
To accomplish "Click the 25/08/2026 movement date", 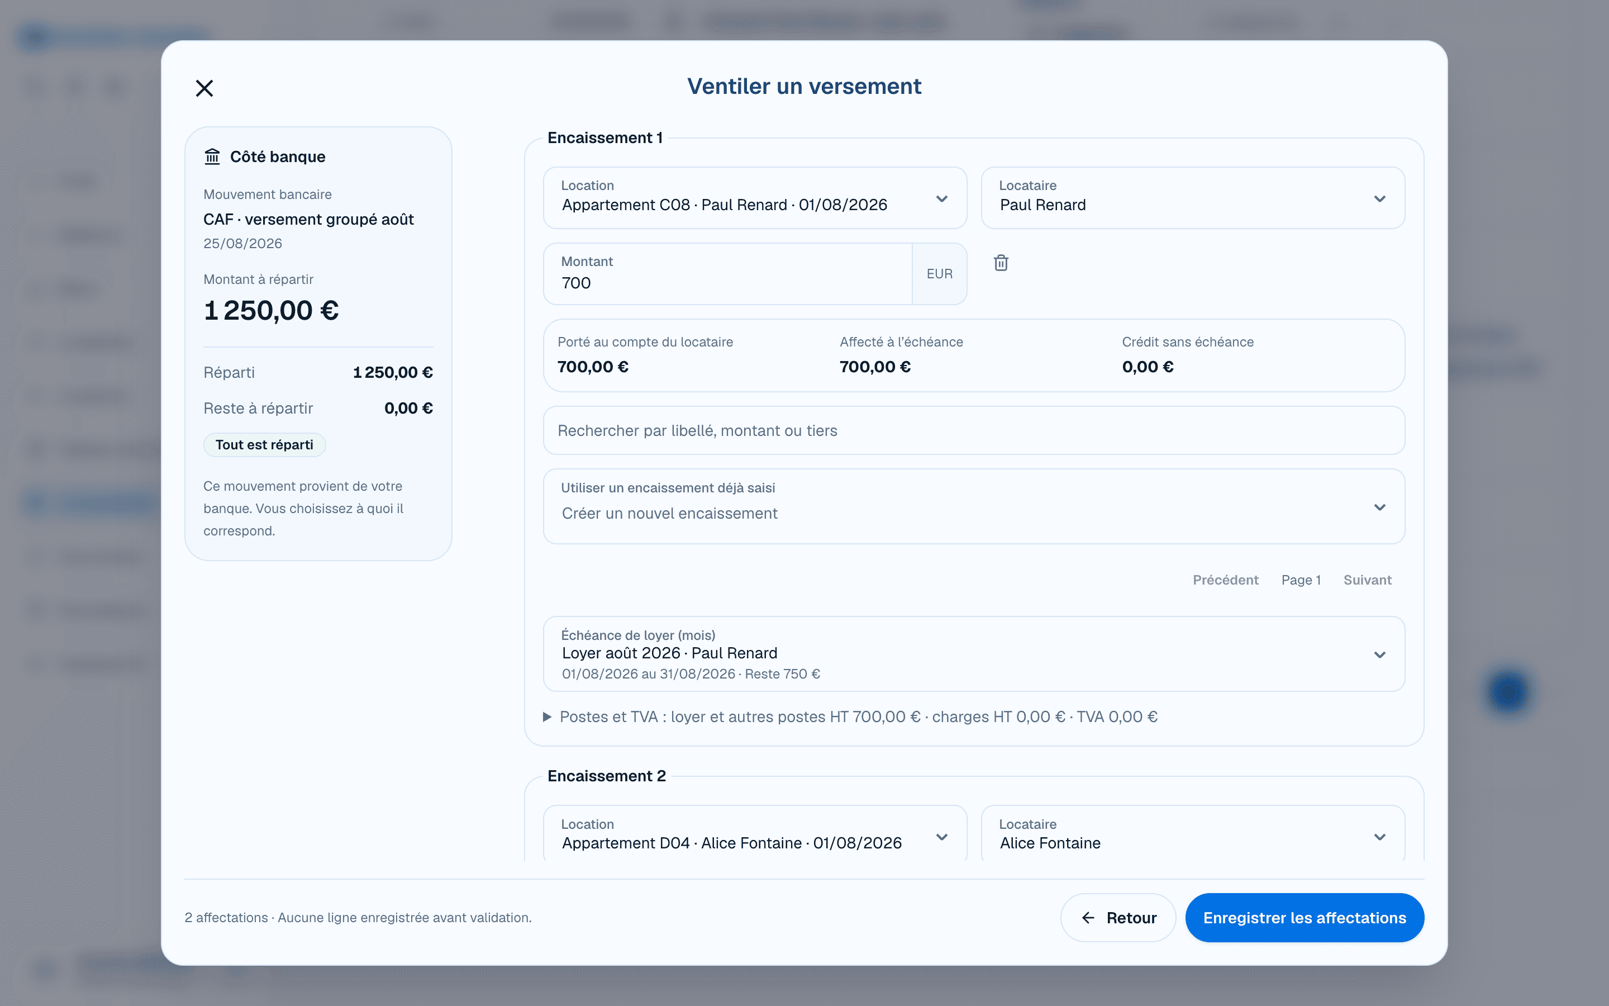I will coord(242,244).
